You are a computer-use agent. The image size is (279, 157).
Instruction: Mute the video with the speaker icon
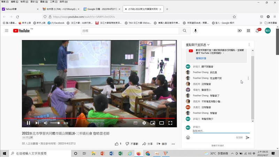click(45, 123)
